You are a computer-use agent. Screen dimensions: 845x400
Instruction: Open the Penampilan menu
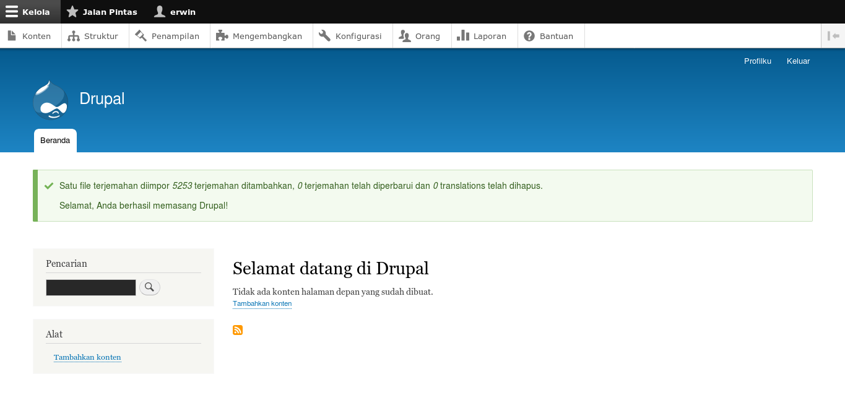(x=170, y=36)
